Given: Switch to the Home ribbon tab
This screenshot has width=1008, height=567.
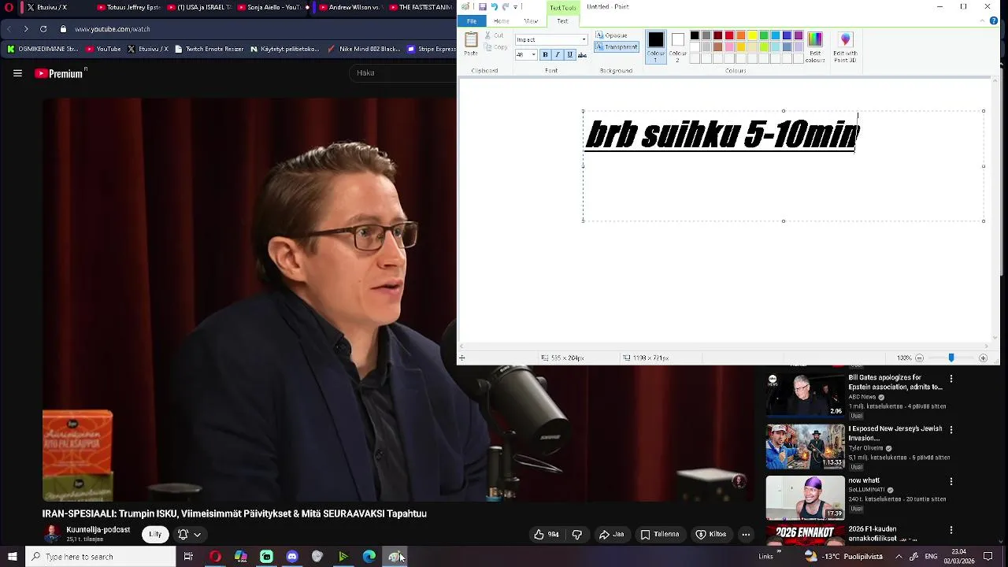Looking at the screenshot, I should (x=501, y=21).
